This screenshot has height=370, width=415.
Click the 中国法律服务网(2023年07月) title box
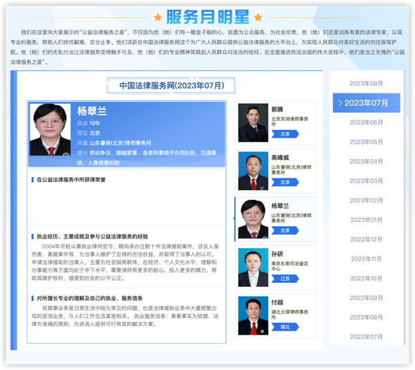pyautogui.click(x=172, y=86)
